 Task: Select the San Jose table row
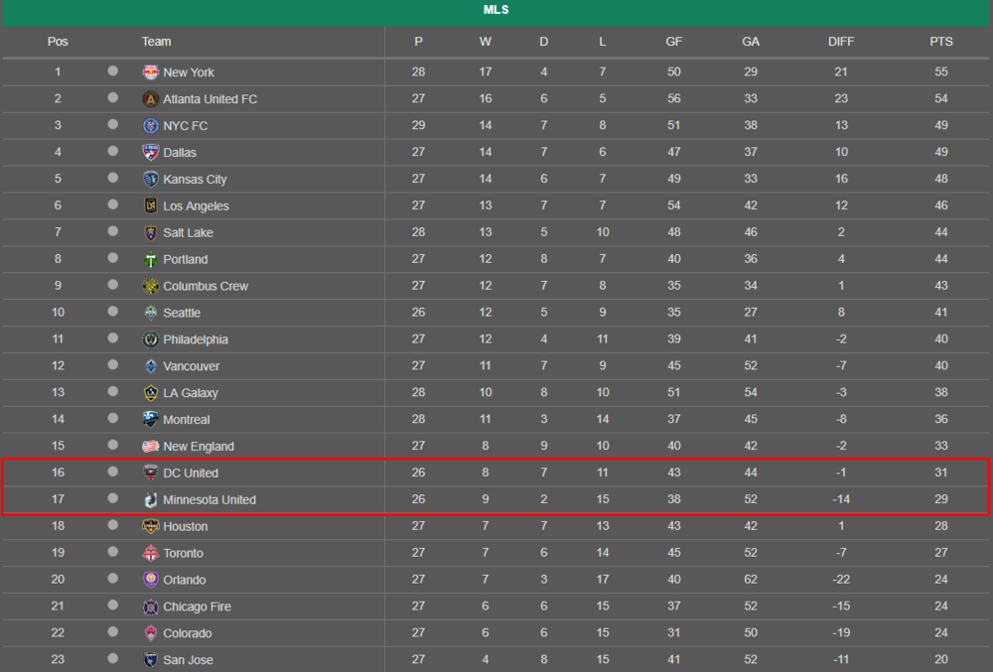pos(496,659)
